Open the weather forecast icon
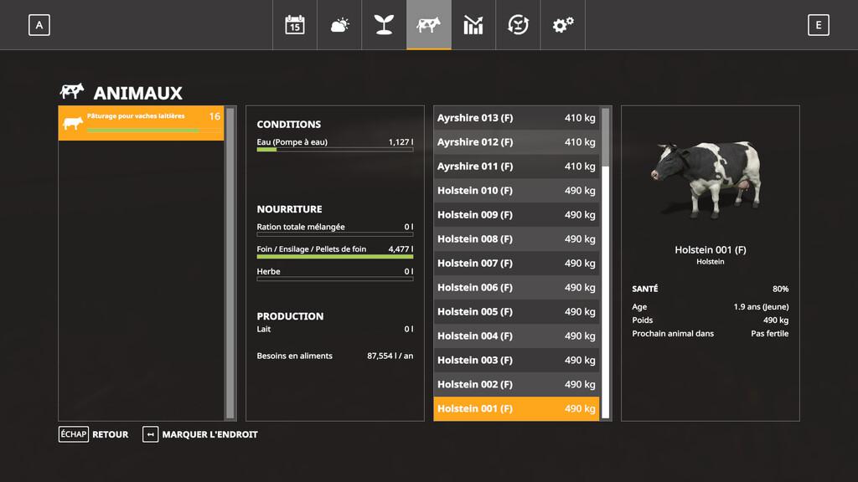Image resolution: width=858 pixels, height=482 pixels. [339, 25]
